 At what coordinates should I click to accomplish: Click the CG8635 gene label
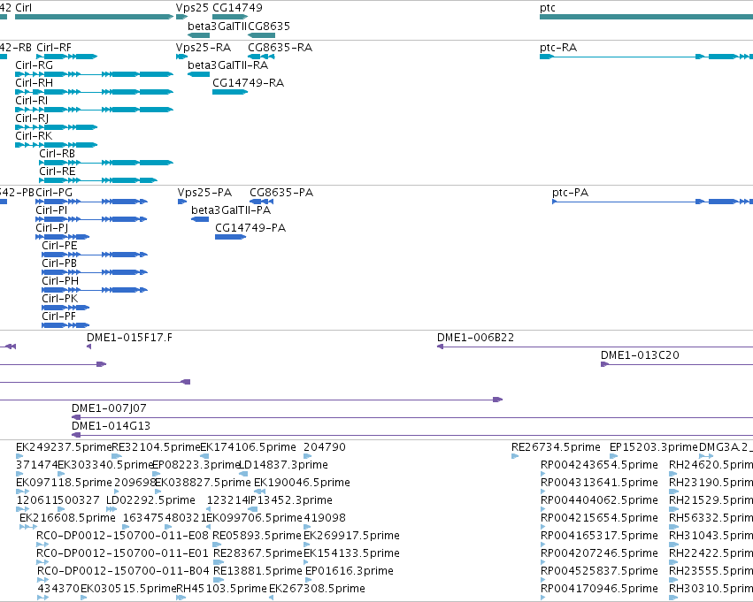269,26
